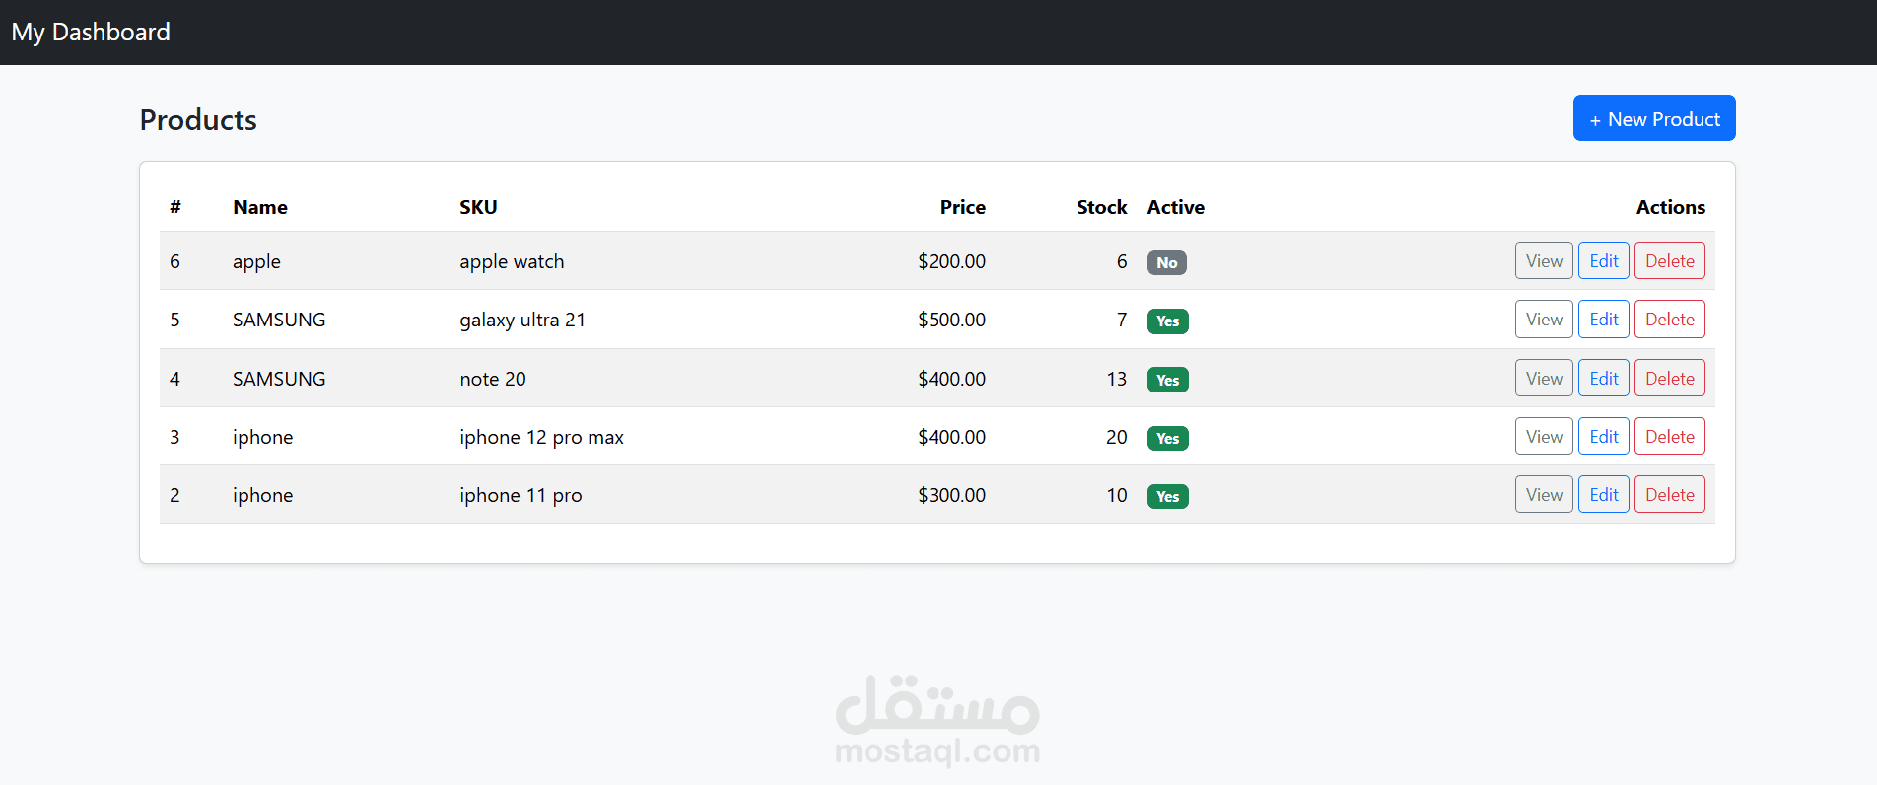Click the SKU column header
This screenshot has height=785, width=1877.
[478, 207]
